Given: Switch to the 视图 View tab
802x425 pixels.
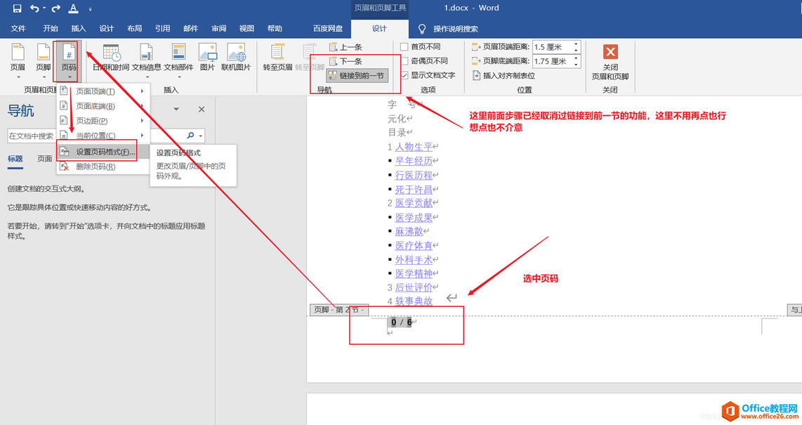Looking at the screenshot, I should point(246,29).
